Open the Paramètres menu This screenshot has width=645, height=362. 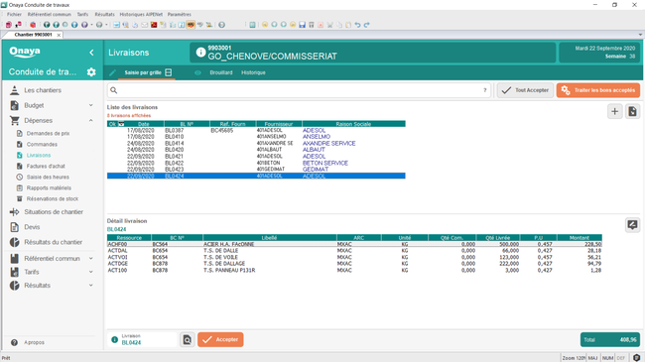tap(180, 15)
